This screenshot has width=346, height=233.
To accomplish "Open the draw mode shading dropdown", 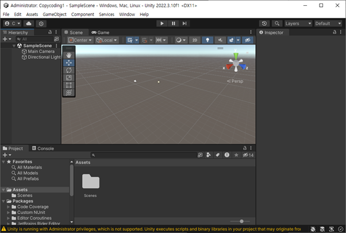I will tap(181, 40).
